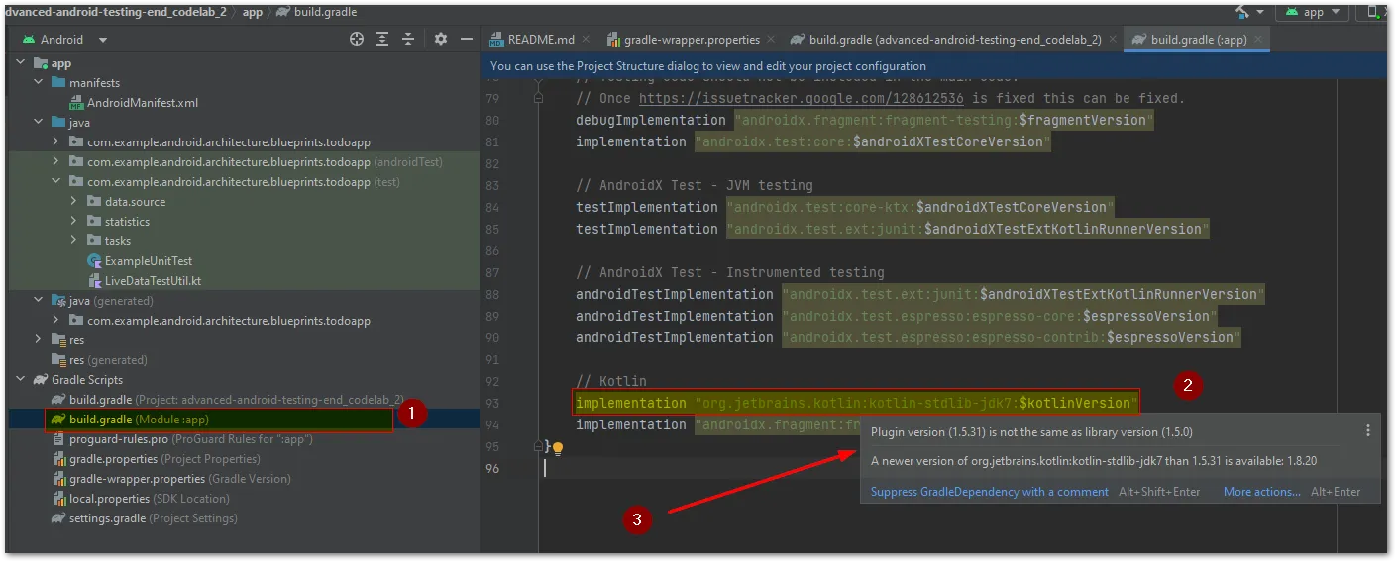The image size is (1396, 562).
Task: Expand the todoapp (androidTest) package
Action: pos(56,161)
